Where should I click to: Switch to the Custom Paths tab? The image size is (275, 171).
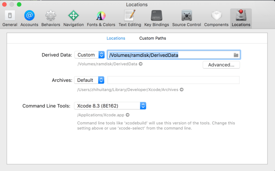(153, 38)
